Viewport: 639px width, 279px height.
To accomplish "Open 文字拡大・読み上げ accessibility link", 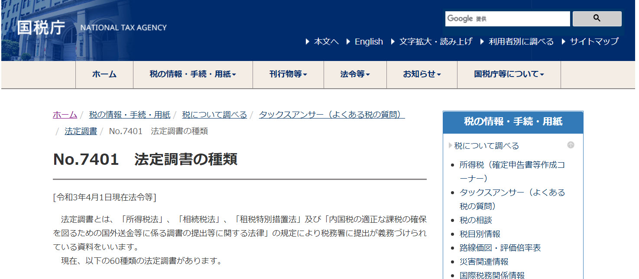I will [x=435, y=42].
